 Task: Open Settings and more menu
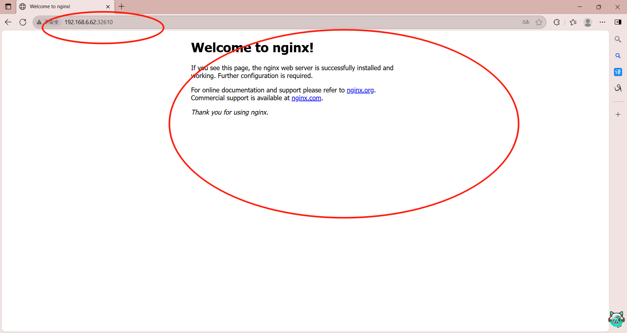coord(603,22)
